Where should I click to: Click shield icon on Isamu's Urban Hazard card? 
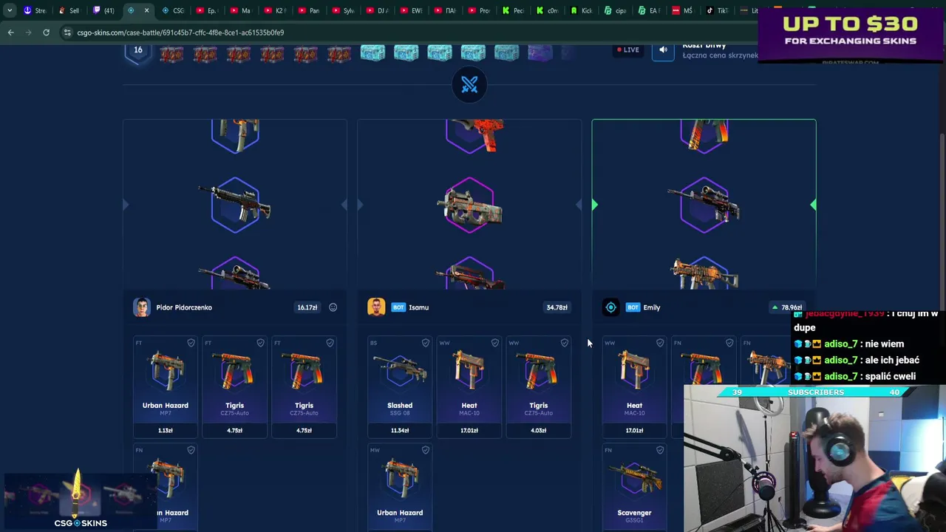[x=426, y=450]
